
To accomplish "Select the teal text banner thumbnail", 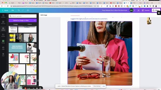I will 17,48.
